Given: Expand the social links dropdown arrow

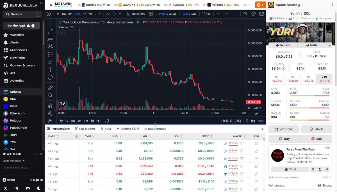Looking at the screenshot, I should (329, 45).
